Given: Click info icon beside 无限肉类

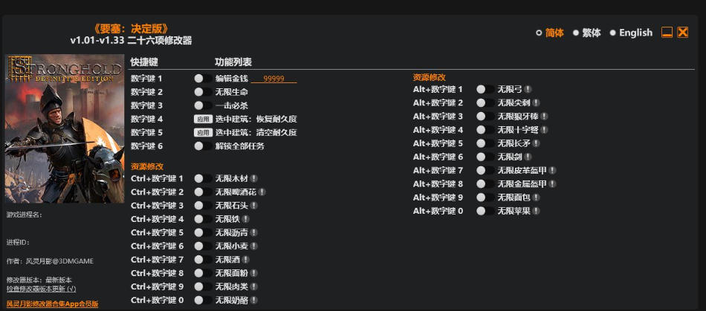Looking at the screenshot, I should pyautogui.click(x=254, y=287).
